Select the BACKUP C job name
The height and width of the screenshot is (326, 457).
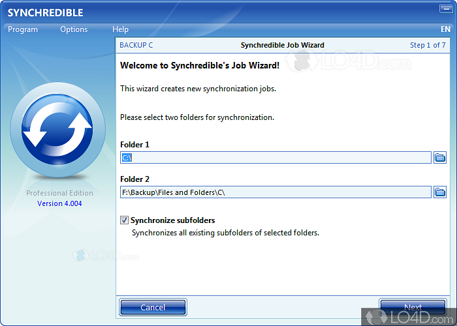pos(136,45)
